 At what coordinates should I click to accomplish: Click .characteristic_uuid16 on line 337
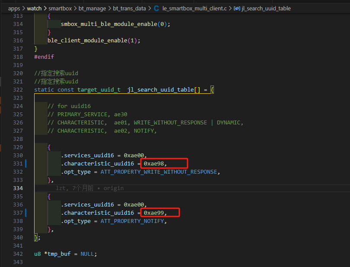click(98, 213)
